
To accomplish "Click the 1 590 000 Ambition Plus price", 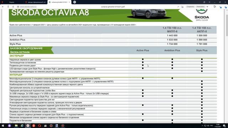I will click(x=202, y=40).
